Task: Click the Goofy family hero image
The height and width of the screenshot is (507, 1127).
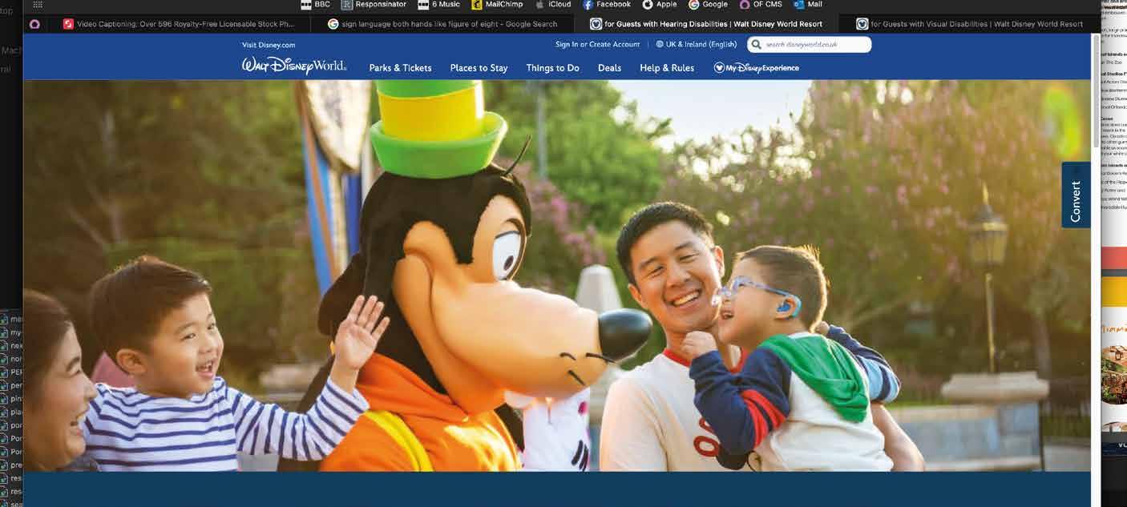Action: [x=557, y=276]
